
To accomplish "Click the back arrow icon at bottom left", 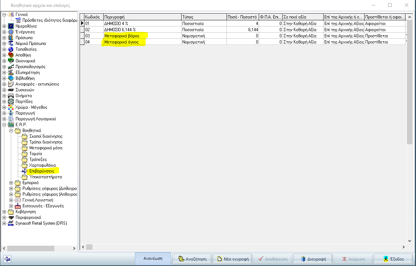I will 7,259.
